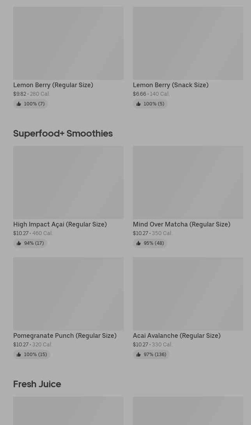Click thumbs-up icon for Lemon Berry Regular
Image resolution: width=251 pixels, height=425 pixels.
19,104
